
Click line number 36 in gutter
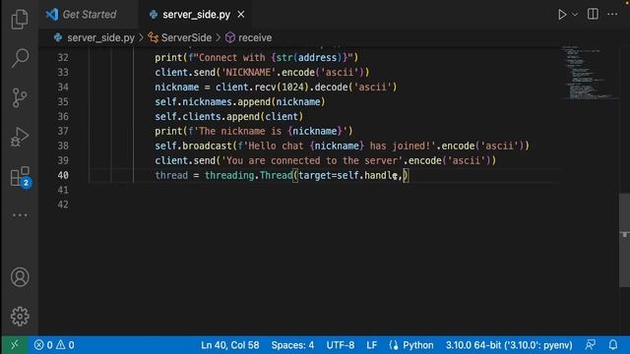click(x=63, y=117)
